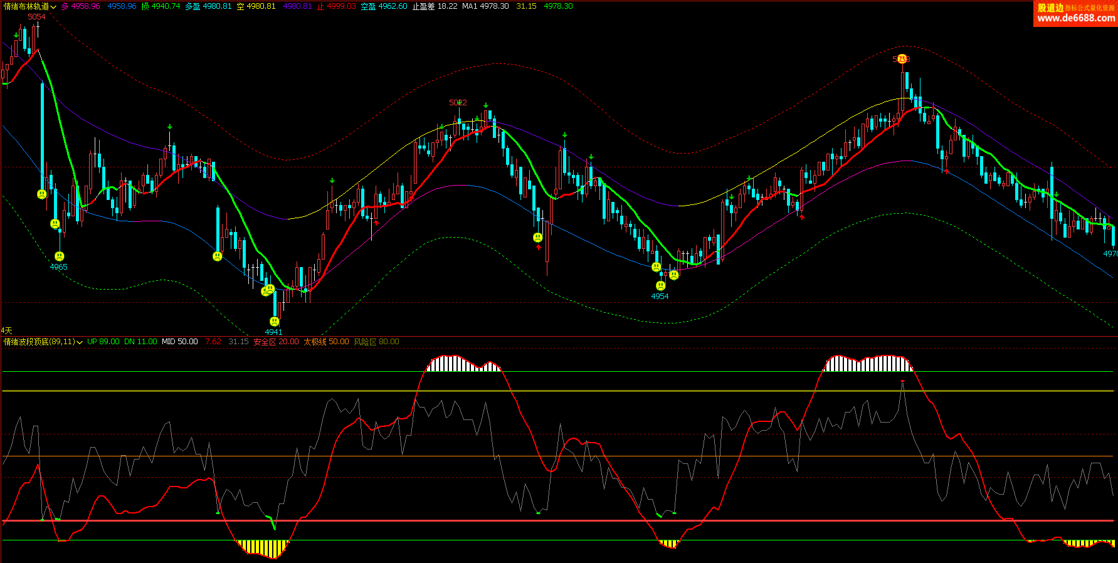Click the smiley icon above the 4965 label
1118x563 pixels.
tap(60, 256)
